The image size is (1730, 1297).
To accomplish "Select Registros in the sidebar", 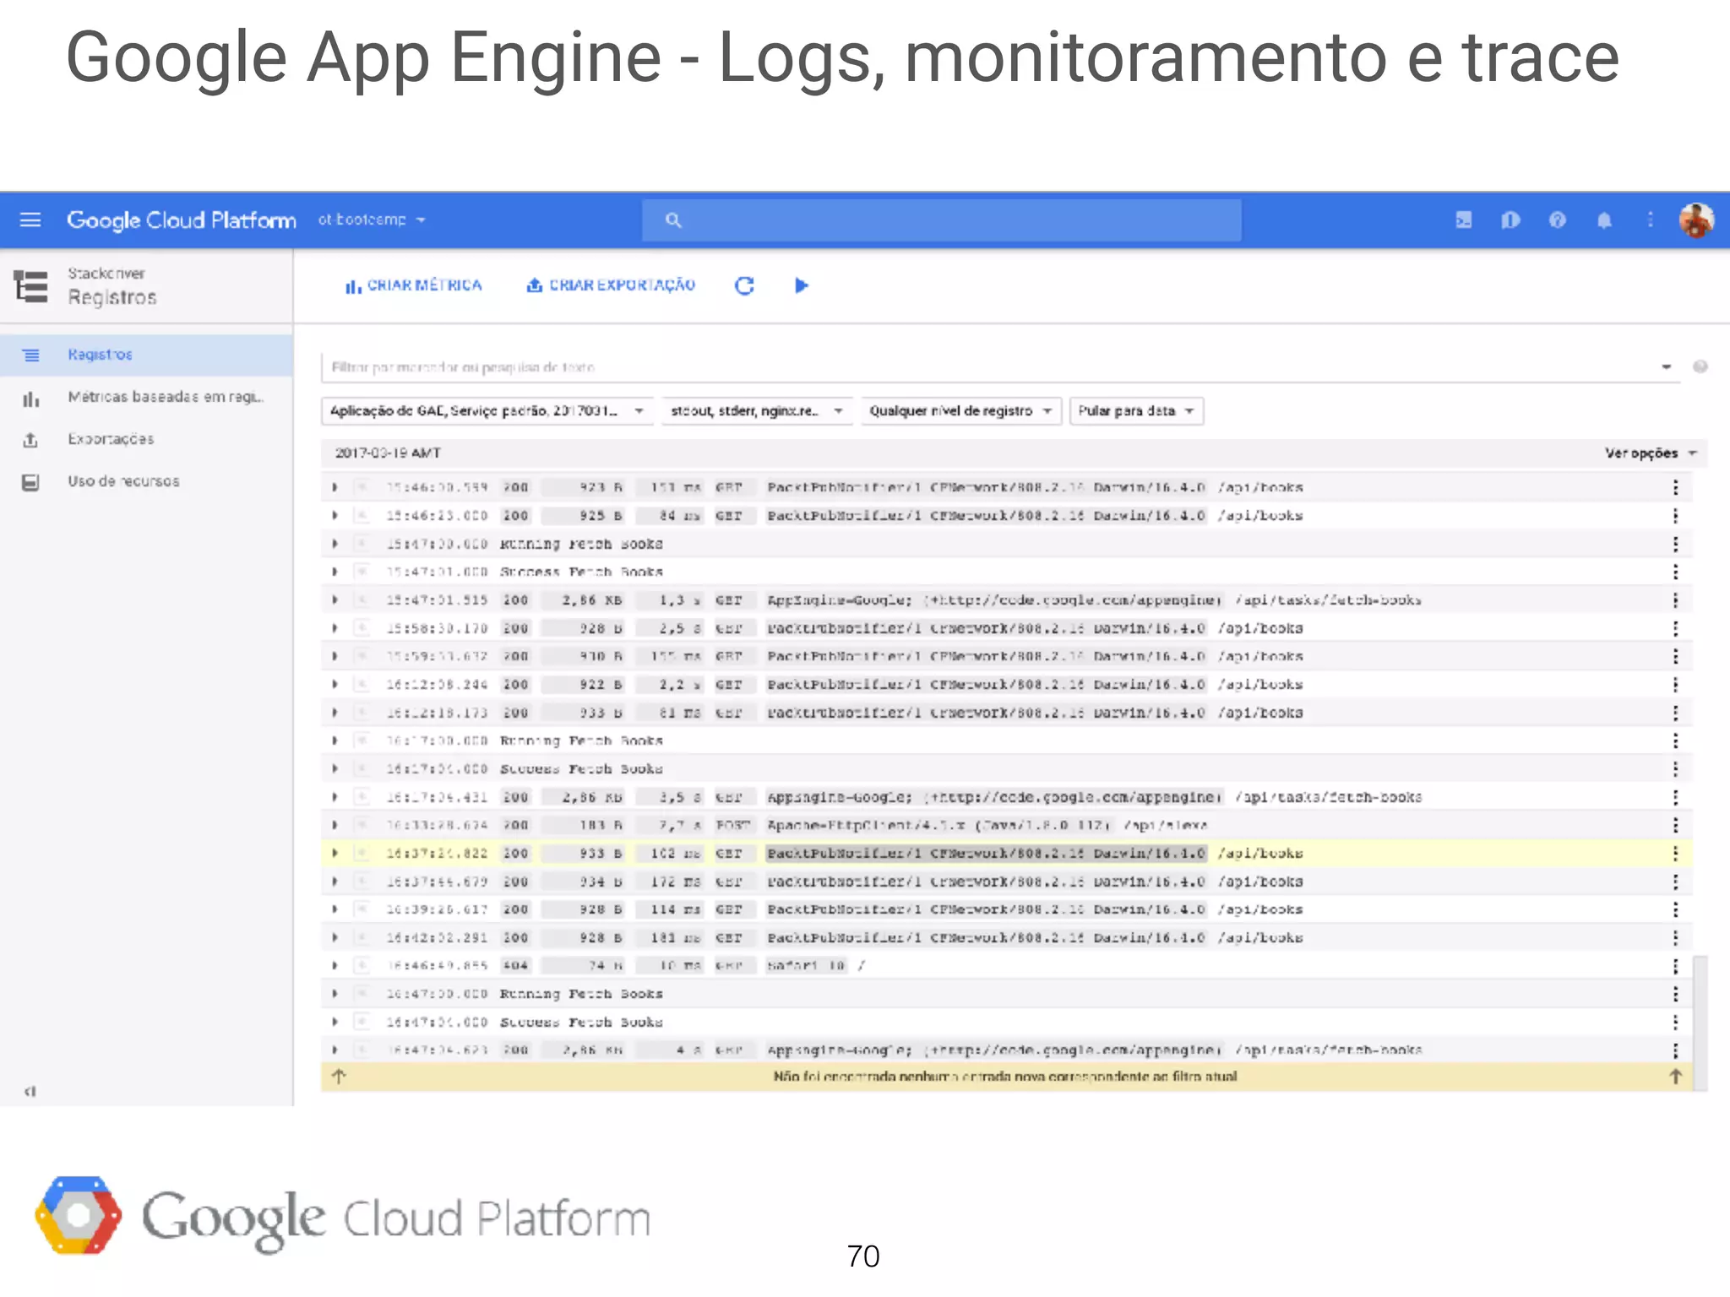I will coord(146,355).
